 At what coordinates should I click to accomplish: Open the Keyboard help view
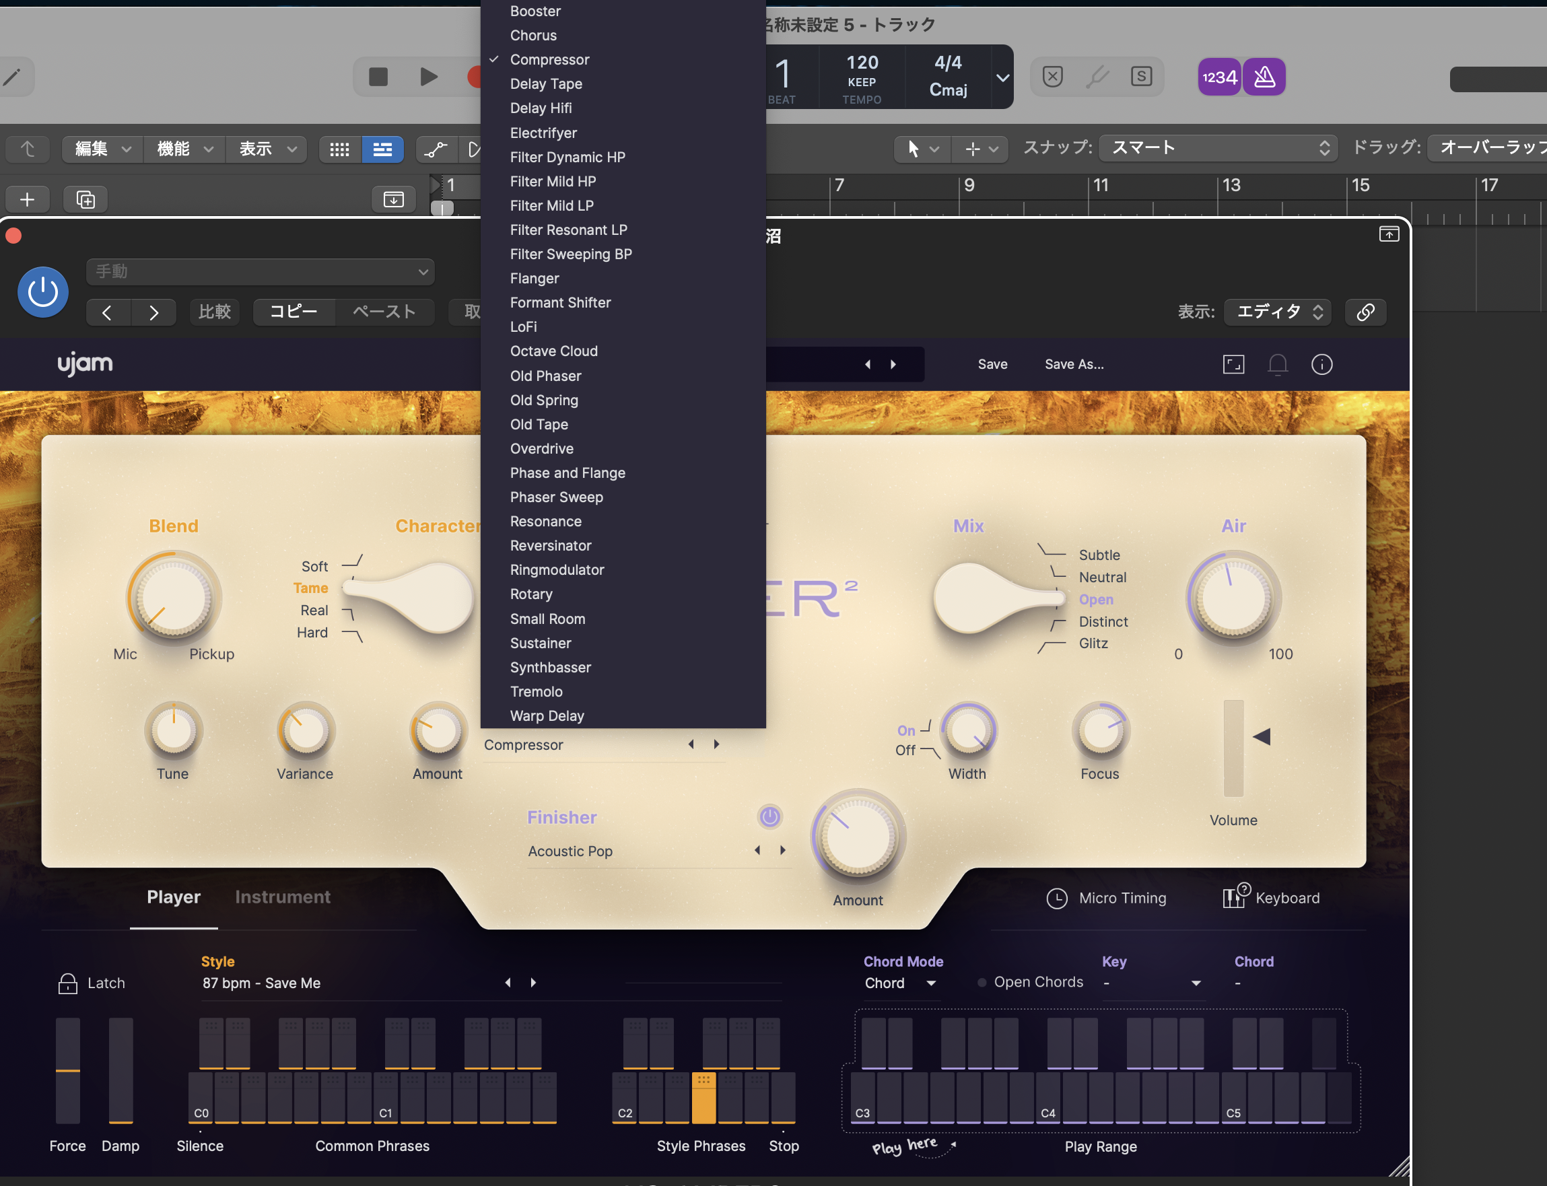[x=1272, y=897]
